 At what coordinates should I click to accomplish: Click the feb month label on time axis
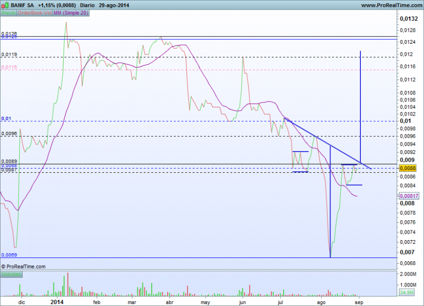[x=96, y=302]
